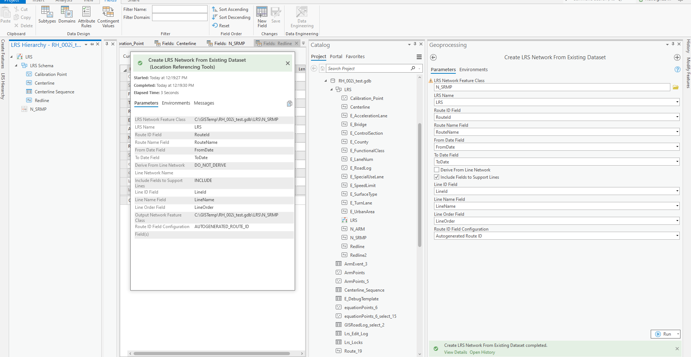The height and width of the screenshot is (357, 691).
Task: Click the New Field button
Action: 262,17
